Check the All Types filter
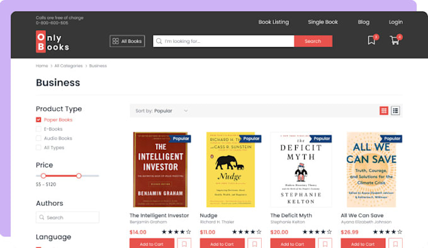Viewport: 428px width, 248px height. [x=38, y=147]
